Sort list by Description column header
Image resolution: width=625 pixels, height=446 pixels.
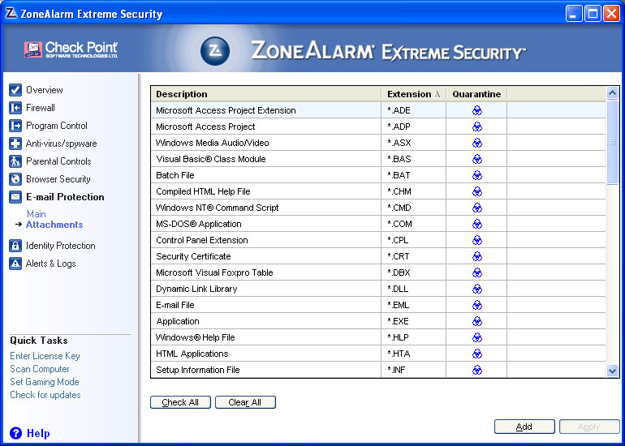[x=266, y=94]
